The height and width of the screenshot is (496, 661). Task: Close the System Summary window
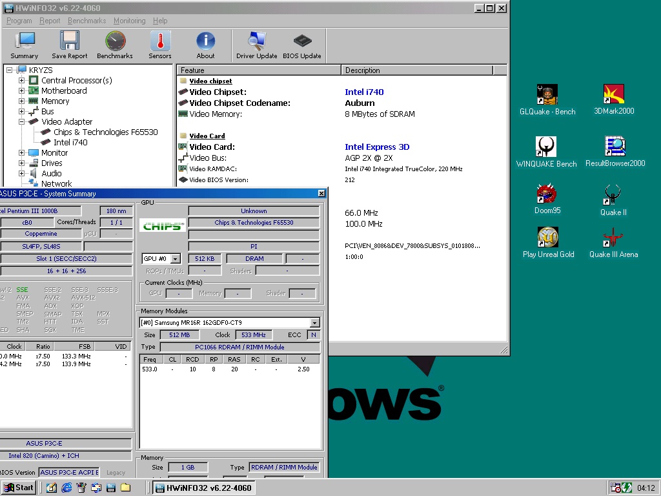coord(321,193)
